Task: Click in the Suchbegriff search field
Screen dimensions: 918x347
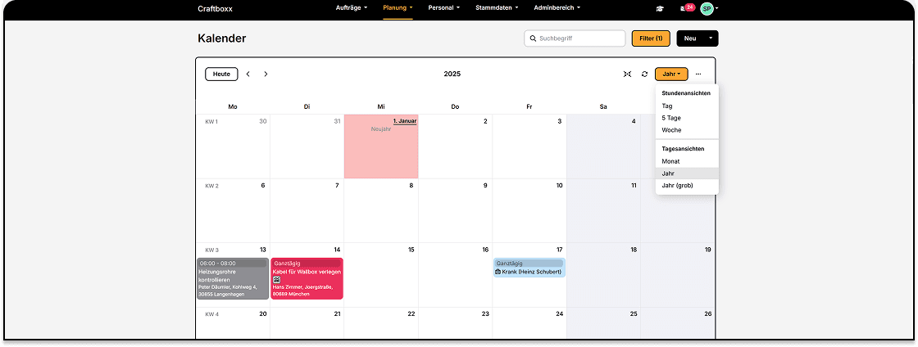Action: point(575,38)
